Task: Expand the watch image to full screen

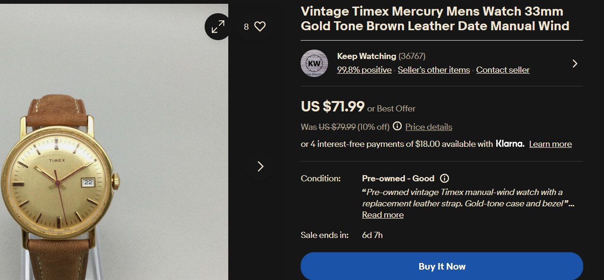Action: tap(218, 27)
